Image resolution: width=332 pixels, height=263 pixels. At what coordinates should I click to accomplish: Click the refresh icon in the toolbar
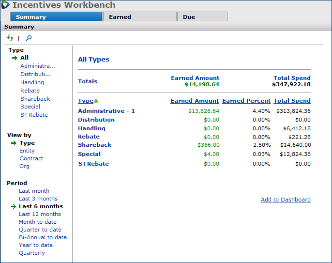click(x=10, y=38)
